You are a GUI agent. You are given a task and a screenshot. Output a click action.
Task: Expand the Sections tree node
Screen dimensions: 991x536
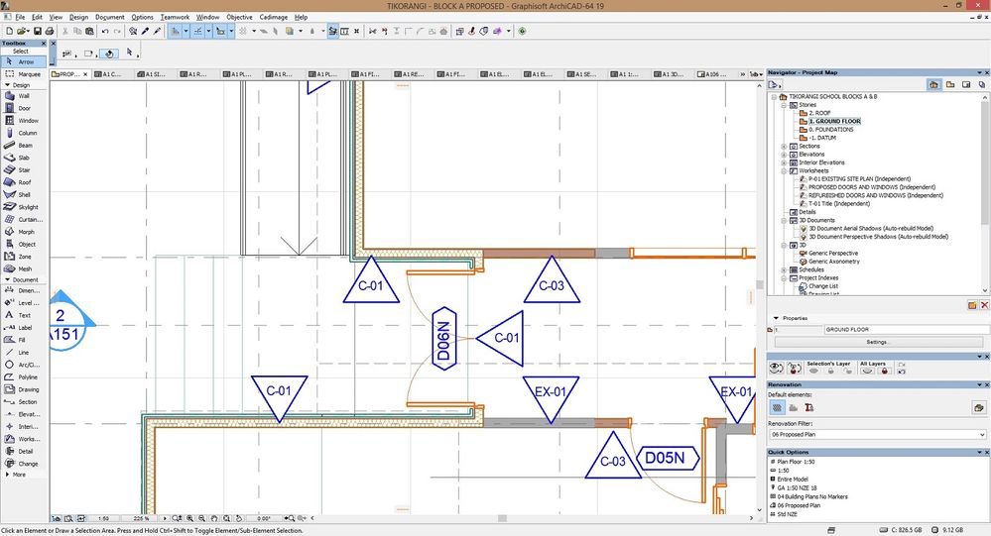[784, 146]
